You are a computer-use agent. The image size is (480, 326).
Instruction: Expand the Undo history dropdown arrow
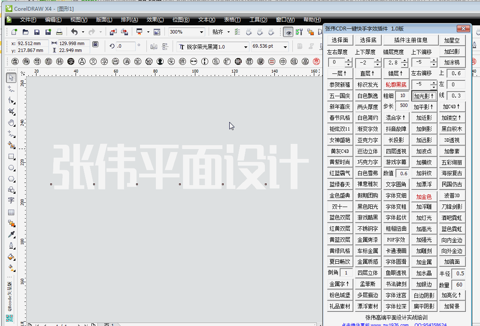(83, 32)
